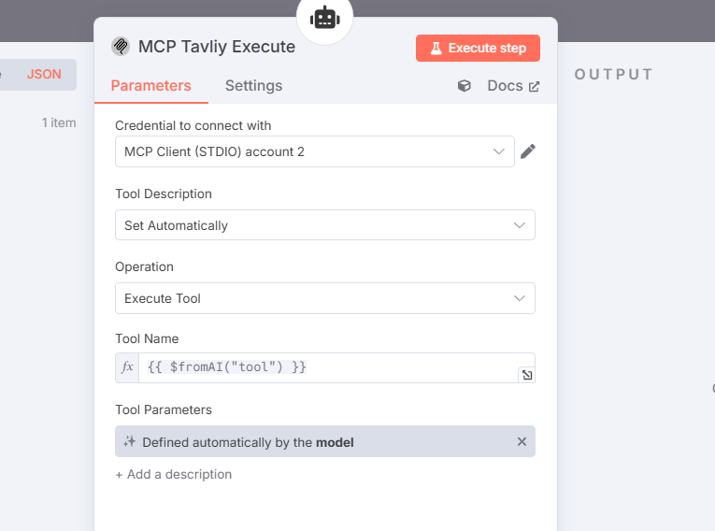Click the cube icon beside Docs

pos(465,86)
